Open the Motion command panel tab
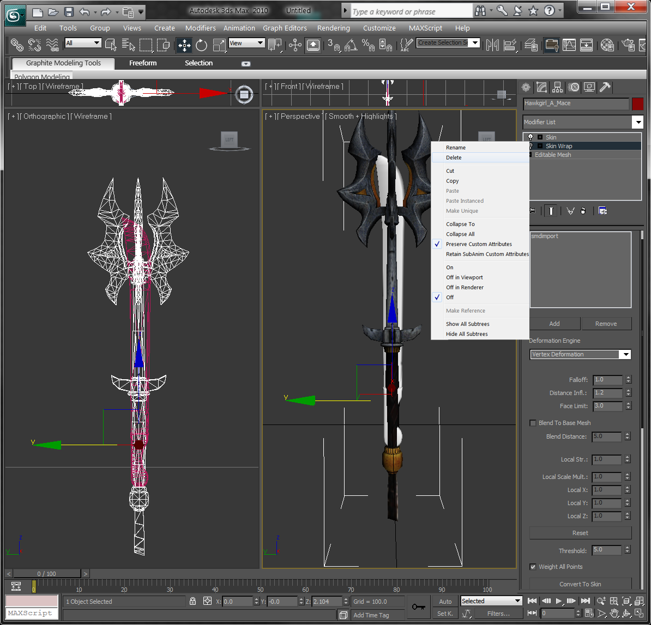Image resolution: width=651 pixels, height=625 pixels. (x=573, y=87)
